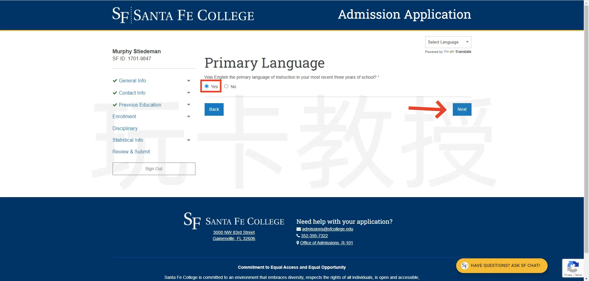Click the envelope icon next to admissions email
The height and width of the screenshot is (281, 589).
[x=298, y=229]
